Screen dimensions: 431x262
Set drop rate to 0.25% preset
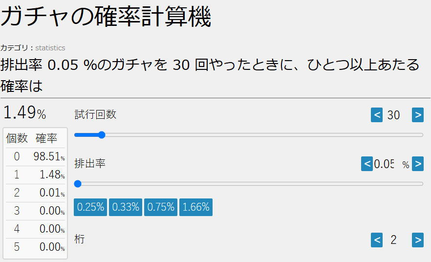[90, 207]
